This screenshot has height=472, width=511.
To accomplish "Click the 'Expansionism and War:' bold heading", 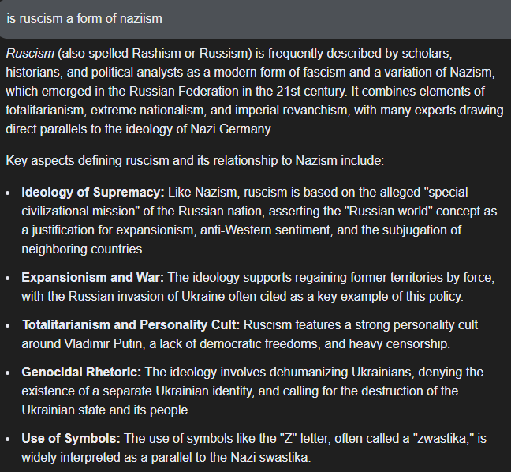I will click(x=93, y=278).
